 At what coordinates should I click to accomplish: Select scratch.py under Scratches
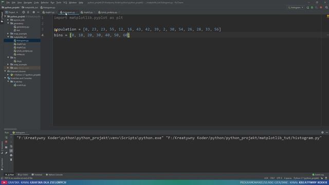[20, 85]
